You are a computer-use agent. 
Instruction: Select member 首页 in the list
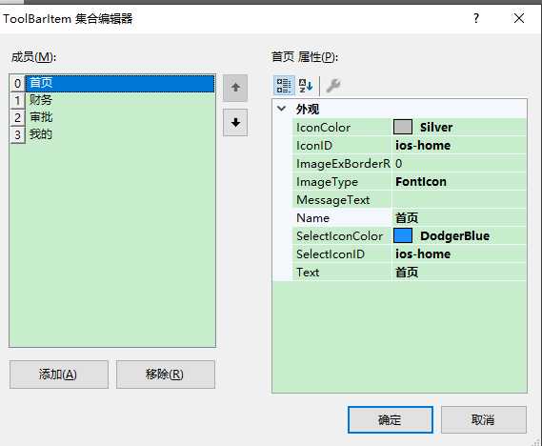(120, 83)
